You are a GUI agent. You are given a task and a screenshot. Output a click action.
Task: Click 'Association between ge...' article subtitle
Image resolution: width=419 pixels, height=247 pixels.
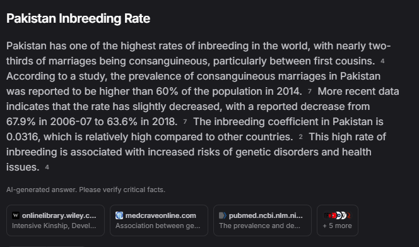pyautogui.click(x=158, y=226)
